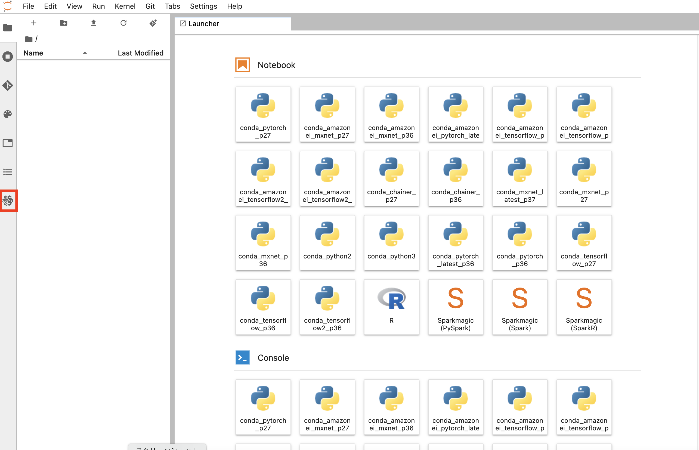Open the Settings menu

click(x=203, y=6)
